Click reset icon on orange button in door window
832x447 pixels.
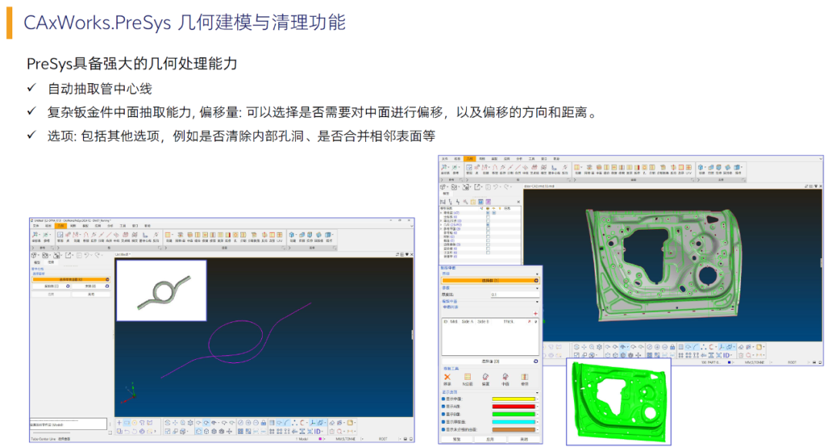(536, 281)
